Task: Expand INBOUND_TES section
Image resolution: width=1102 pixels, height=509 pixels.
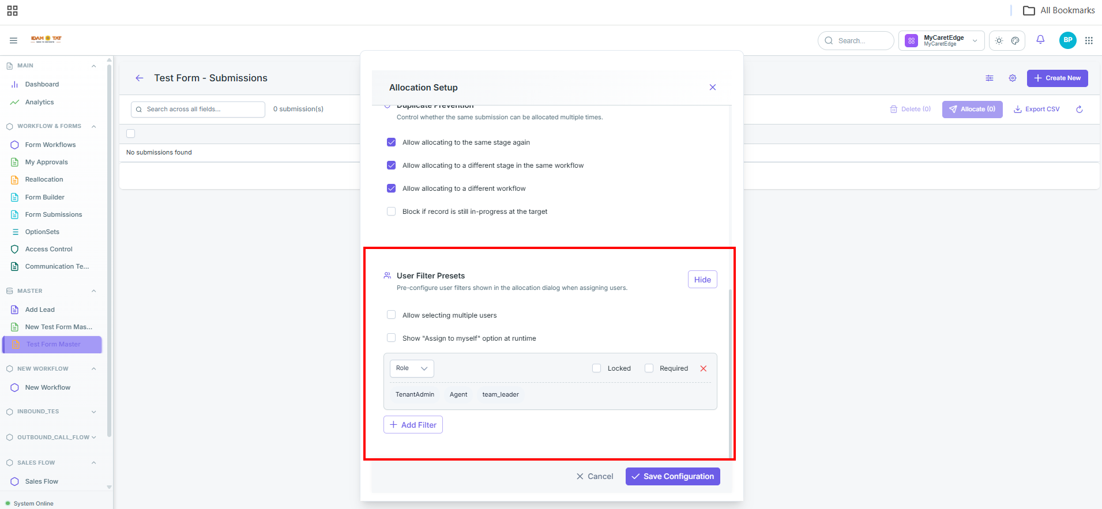Action: (93, 412)
